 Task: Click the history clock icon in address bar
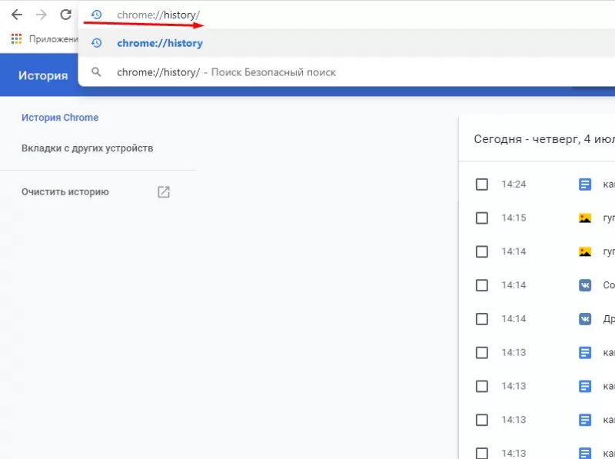coord(95,14)
